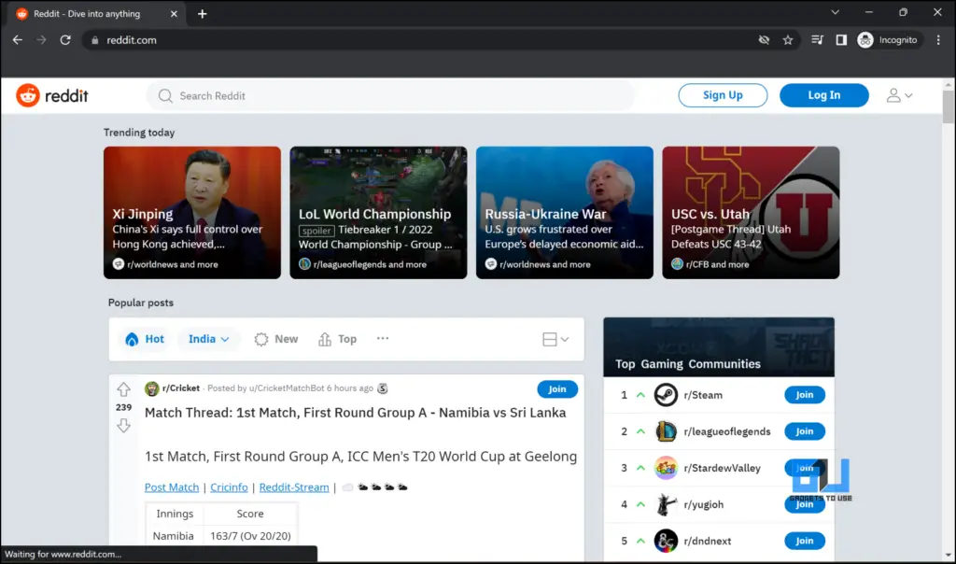
Task: Click the Log In button
Action: tap(823, 95)
